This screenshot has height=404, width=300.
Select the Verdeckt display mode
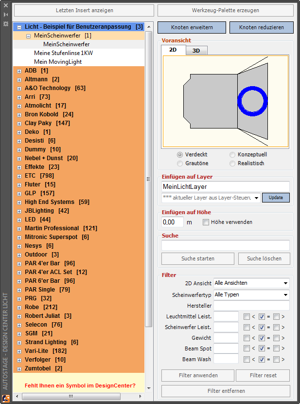pos(180,155)
